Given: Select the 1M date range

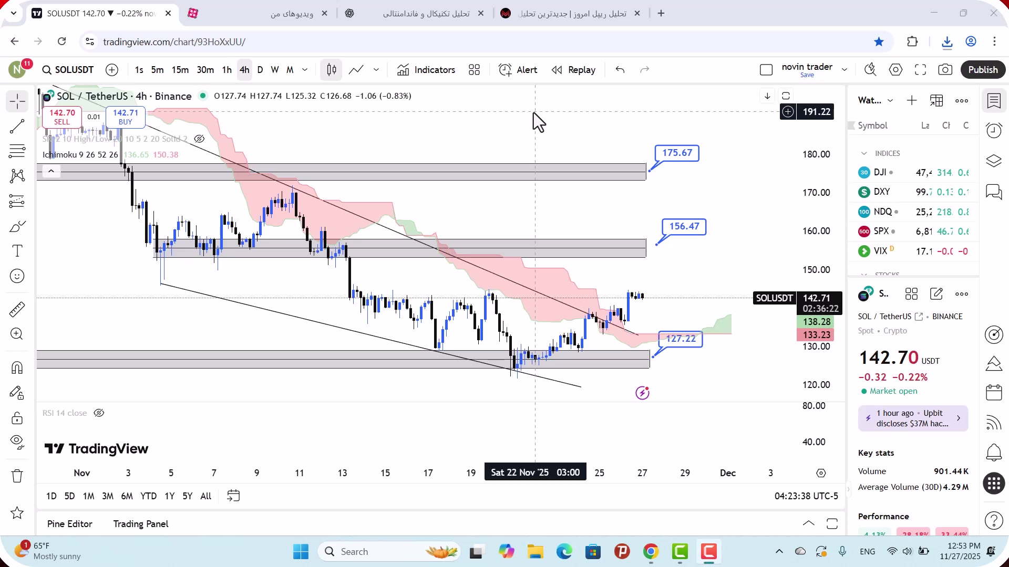Looking at the screenshot, I should [x=89, y=496].
